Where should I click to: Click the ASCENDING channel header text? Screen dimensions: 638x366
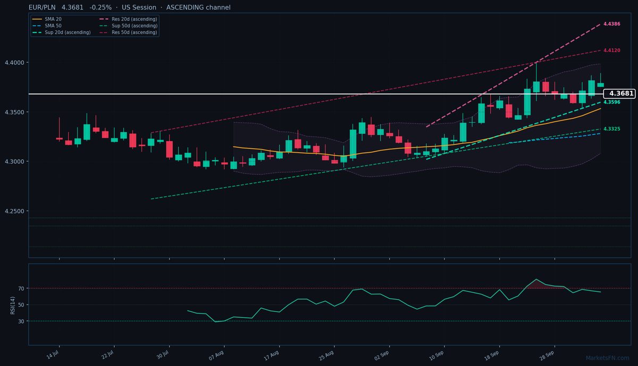[x=198, y=7]
